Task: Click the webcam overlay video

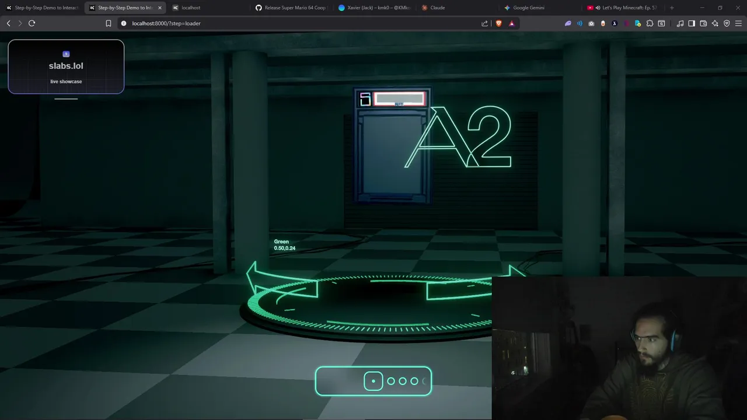Action: 619,348
